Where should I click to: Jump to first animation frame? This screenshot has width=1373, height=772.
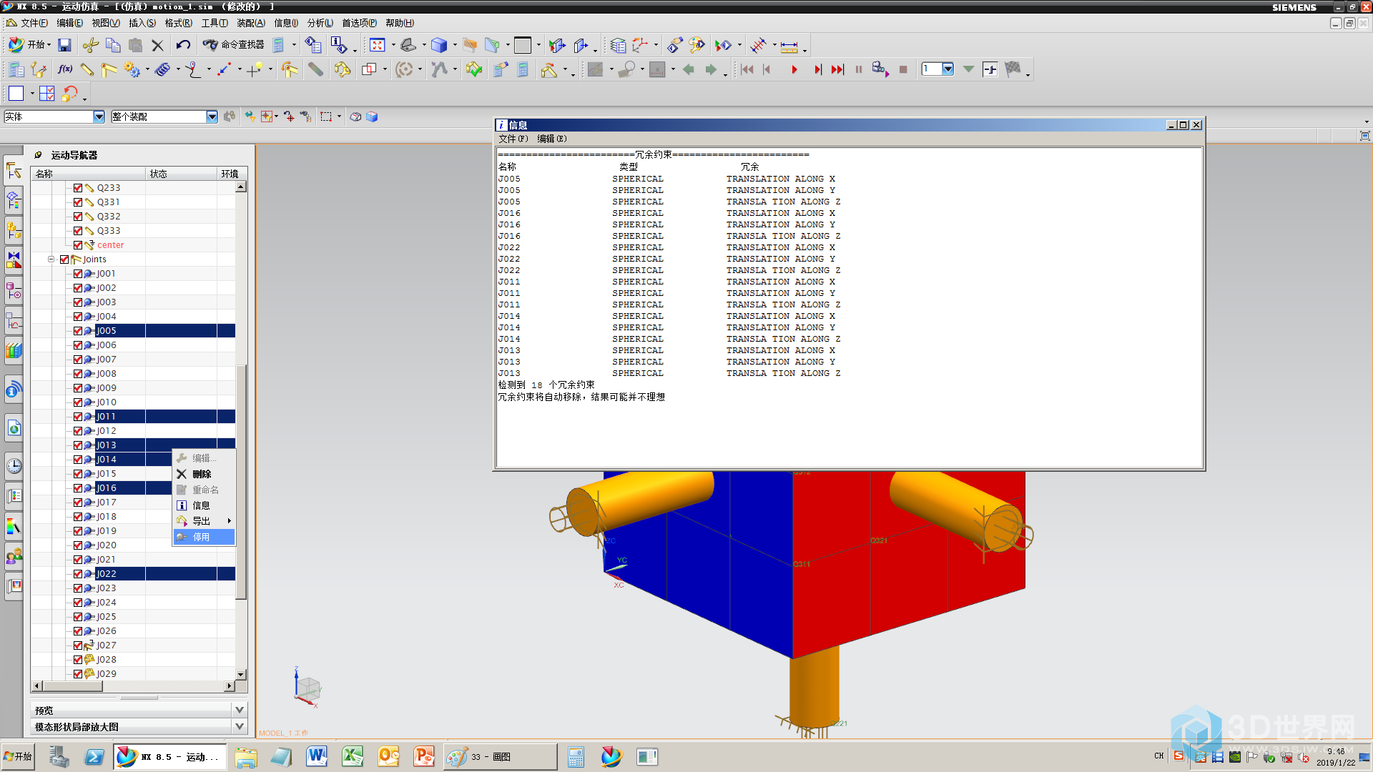click(747, 69)
